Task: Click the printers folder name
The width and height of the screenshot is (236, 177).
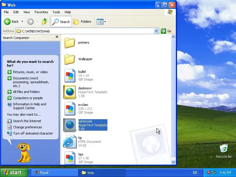Action: [84, 42]
